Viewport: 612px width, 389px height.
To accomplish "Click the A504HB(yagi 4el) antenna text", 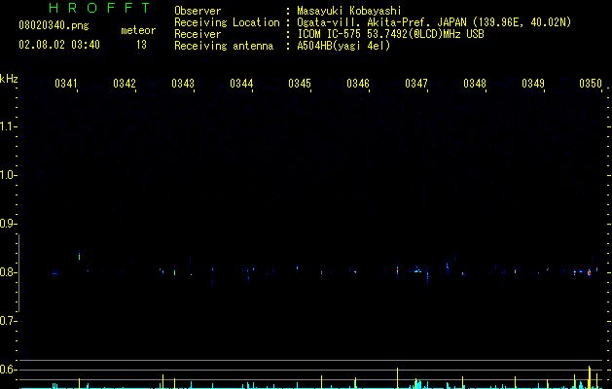I will [343, 46].
